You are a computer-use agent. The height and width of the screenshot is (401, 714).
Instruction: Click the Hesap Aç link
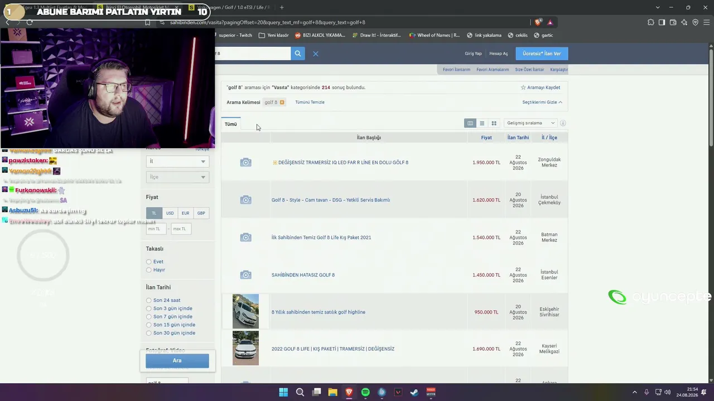pyautogui.click(x=499, y=53)
